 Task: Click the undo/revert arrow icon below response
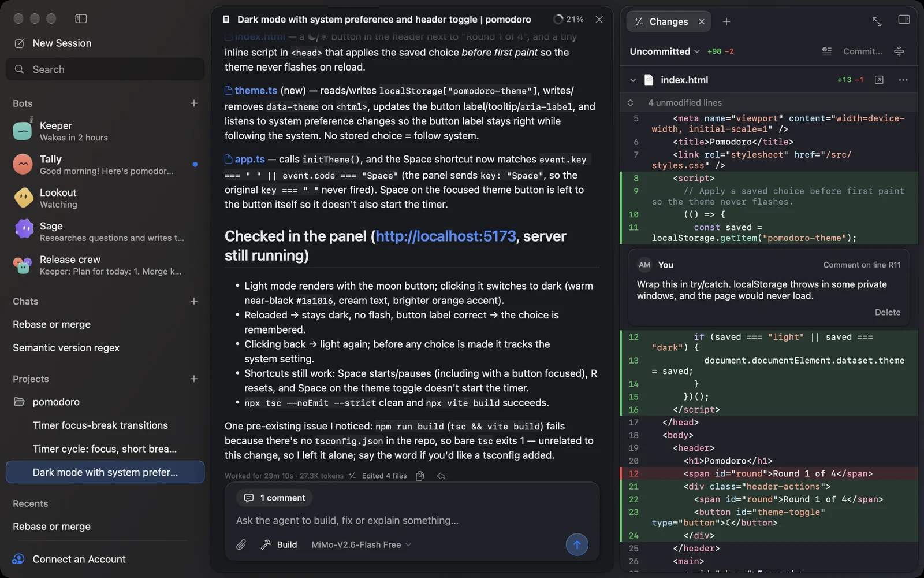[442, 476]
